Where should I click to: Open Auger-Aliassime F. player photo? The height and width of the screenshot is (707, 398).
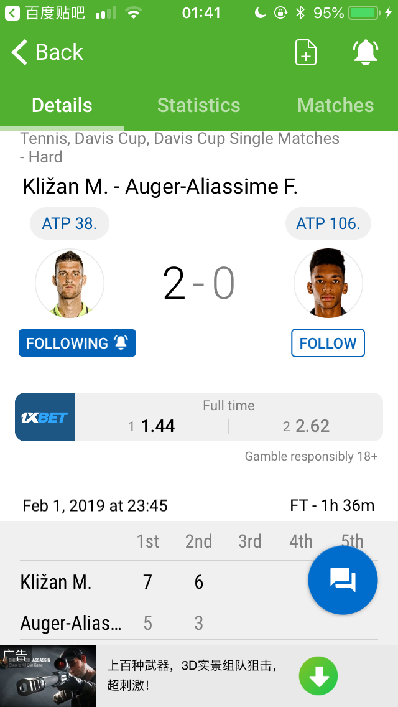328,284
